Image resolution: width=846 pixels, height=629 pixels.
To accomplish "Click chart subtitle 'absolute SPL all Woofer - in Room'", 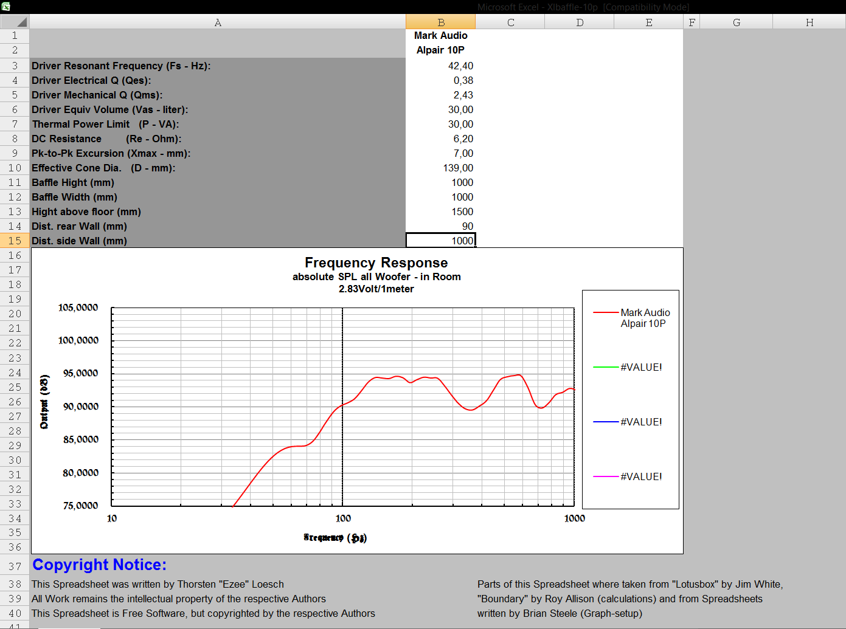I will [x=376, y=277].
